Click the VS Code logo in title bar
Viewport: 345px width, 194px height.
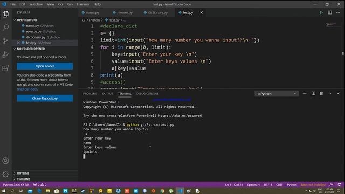tap(4, 4)
